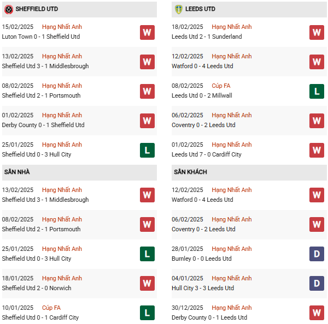Click the D badge for Burnley match
The width and height of the screenshot is (328, 324).
(x=317, y=254)
